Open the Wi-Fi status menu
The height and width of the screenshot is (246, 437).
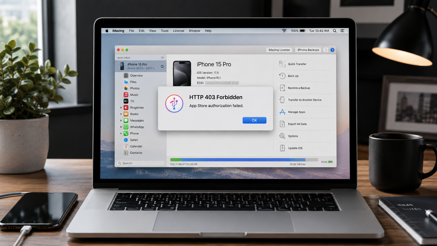pyautogui.click(x=284, y=31)
